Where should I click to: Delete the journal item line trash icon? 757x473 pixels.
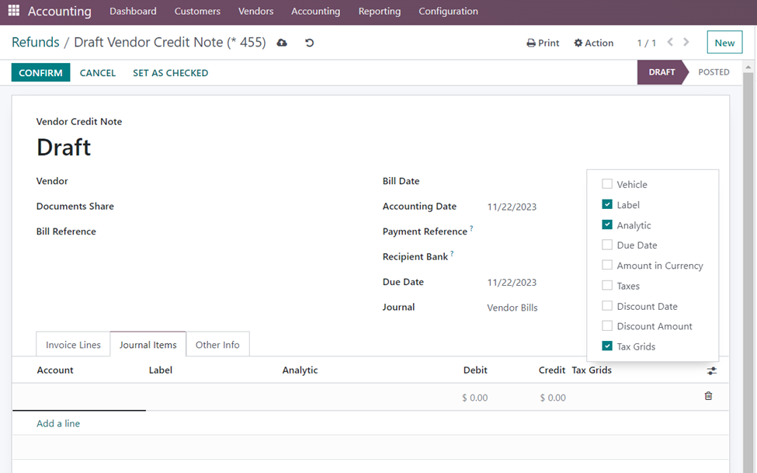[x=708, y=396]
